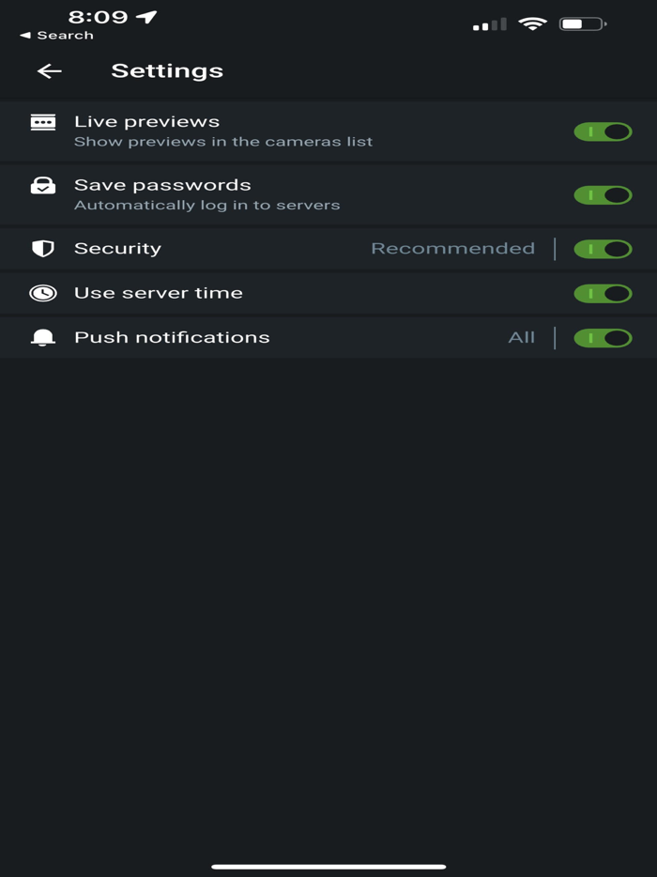
Task: Tap the back arrow icon
Action: pos(48,70)
